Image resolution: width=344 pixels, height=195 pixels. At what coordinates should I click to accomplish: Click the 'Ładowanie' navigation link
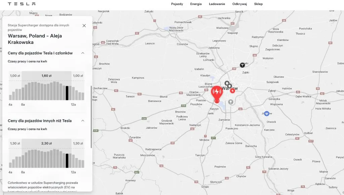click(217, 4)
